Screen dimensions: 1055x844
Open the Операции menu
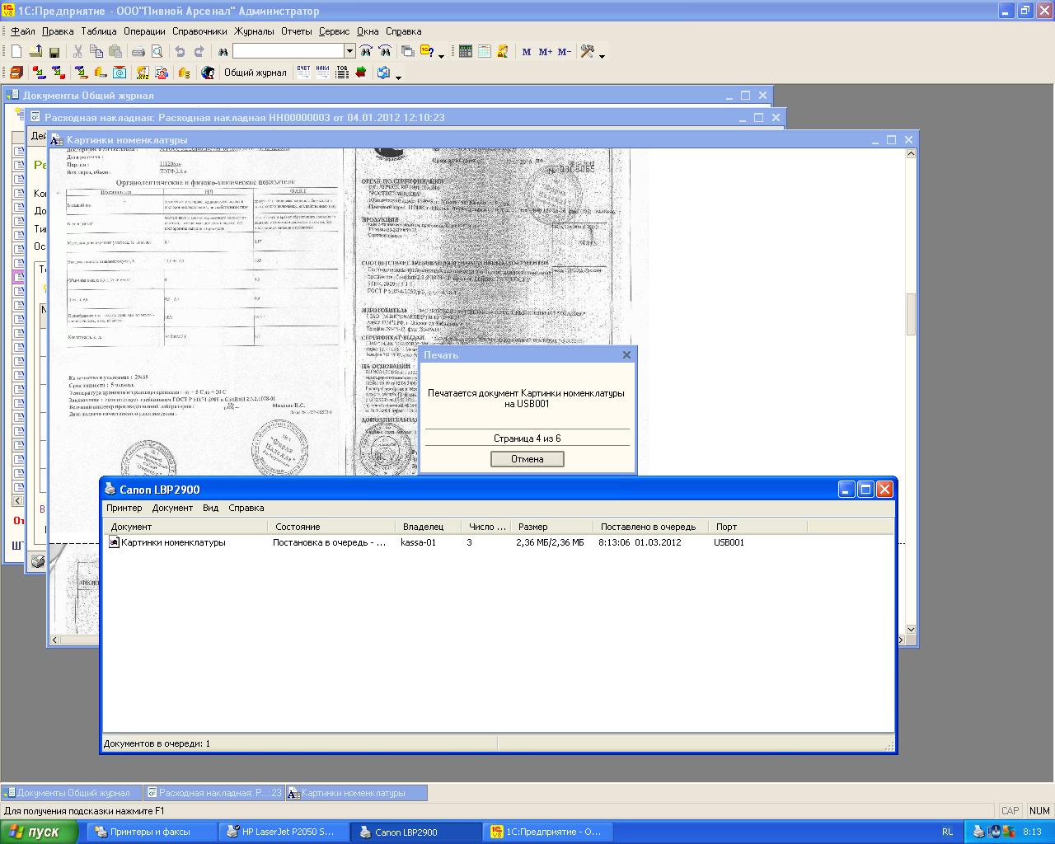click(144, 31)
